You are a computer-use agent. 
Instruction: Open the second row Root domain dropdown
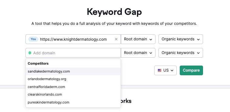(138, 53)
